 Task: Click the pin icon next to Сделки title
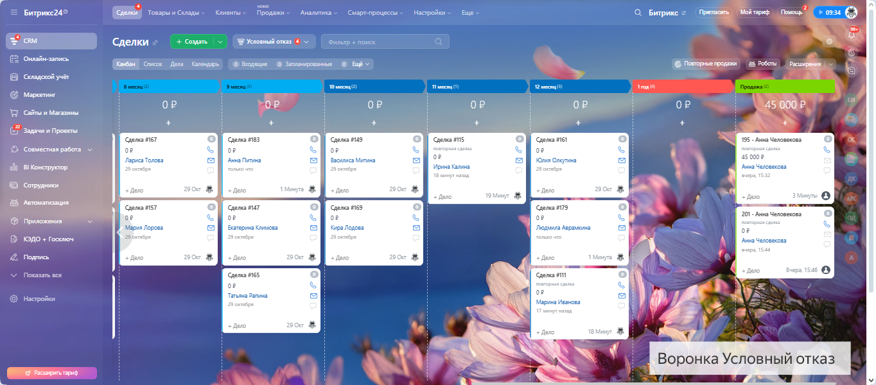155,42
